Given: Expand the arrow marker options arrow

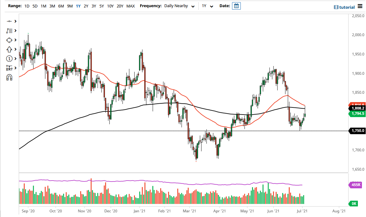Looking at the screenshot, I should tap(15, 49).
